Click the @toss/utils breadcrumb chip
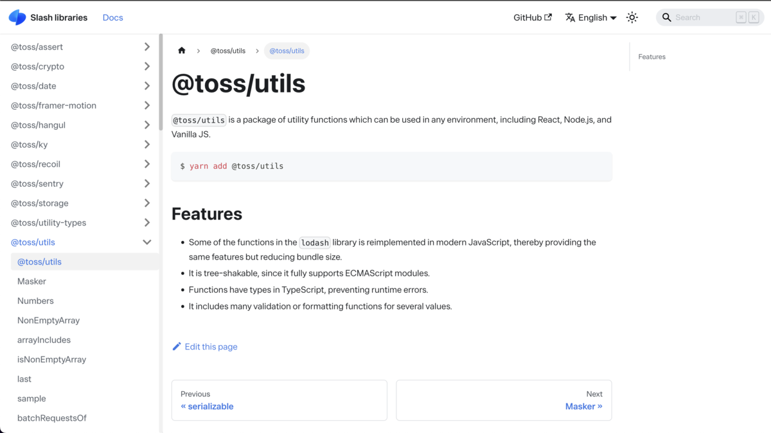The height and width of the screenshot is (433, 771). [287, 50]
